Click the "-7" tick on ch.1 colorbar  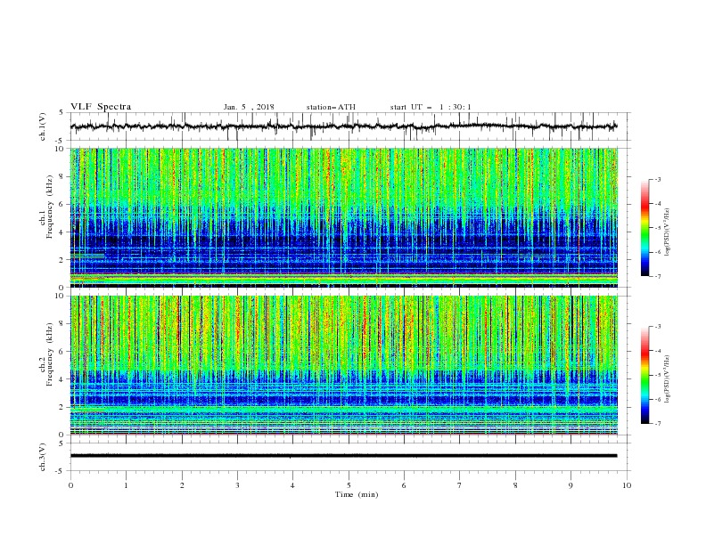[x=658, y=276]
